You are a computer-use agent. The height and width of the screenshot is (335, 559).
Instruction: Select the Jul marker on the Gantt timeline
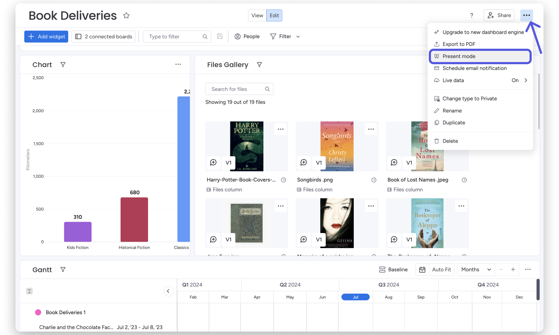pyautogui.click(x=355, y=297)
